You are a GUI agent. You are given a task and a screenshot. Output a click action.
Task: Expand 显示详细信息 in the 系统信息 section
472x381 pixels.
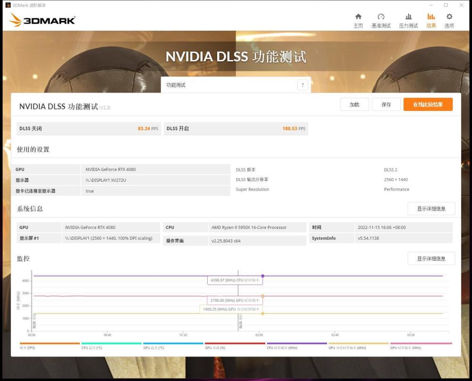(431, 209)
